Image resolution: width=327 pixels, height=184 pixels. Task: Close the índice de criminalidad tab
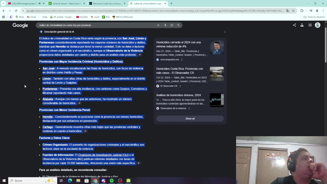point(165,4)
